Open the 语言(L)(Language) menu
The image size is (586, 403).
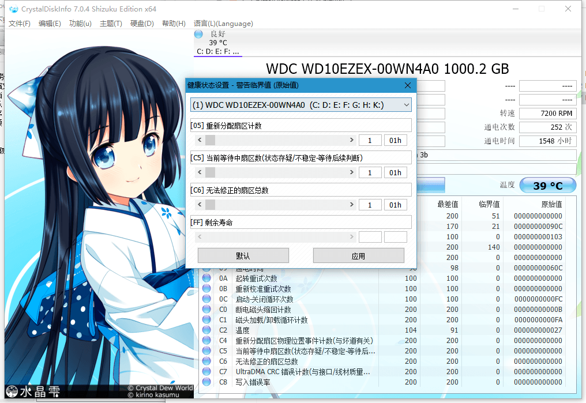click(223, 24)
